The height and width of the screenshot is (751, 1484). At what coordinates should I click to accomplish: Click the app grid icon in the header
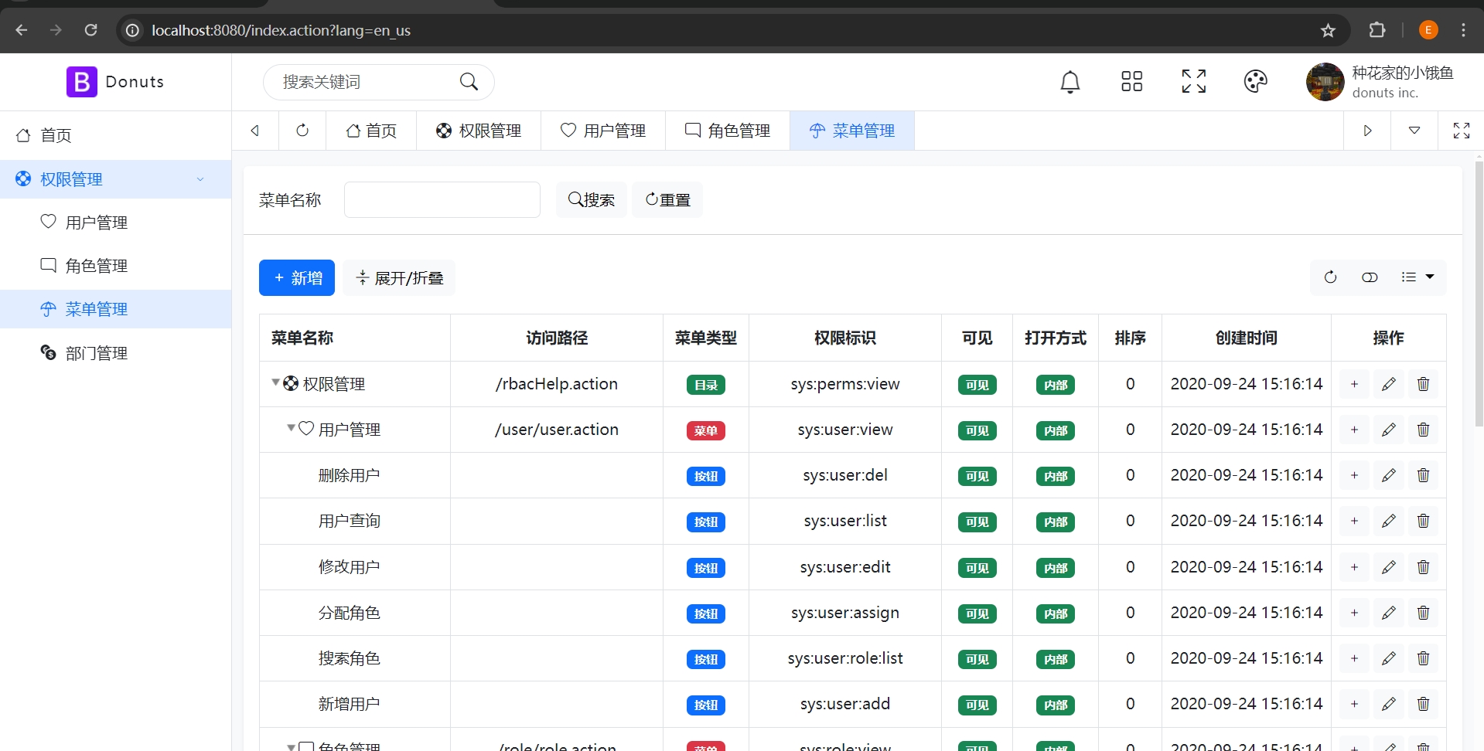click(x=1131, y=81)
